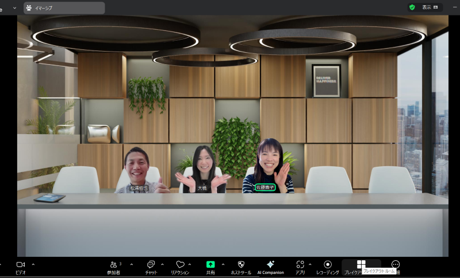Screen dimensions: 460x278
Task: Expand the video options chevron
Action: pos(33,264)
